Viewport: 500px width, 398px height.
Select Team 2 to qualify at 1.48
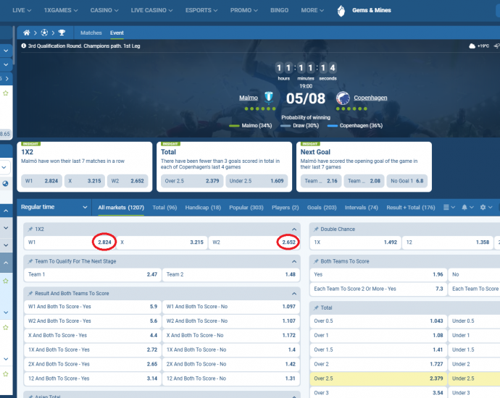[x=231, y=274]
